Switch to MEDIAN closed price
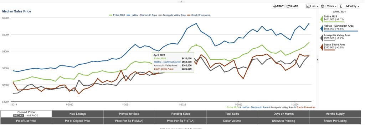 click(19, 115)
